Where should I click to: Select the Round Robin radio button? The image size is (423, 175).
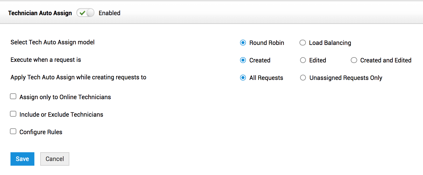tap(243, 43)
